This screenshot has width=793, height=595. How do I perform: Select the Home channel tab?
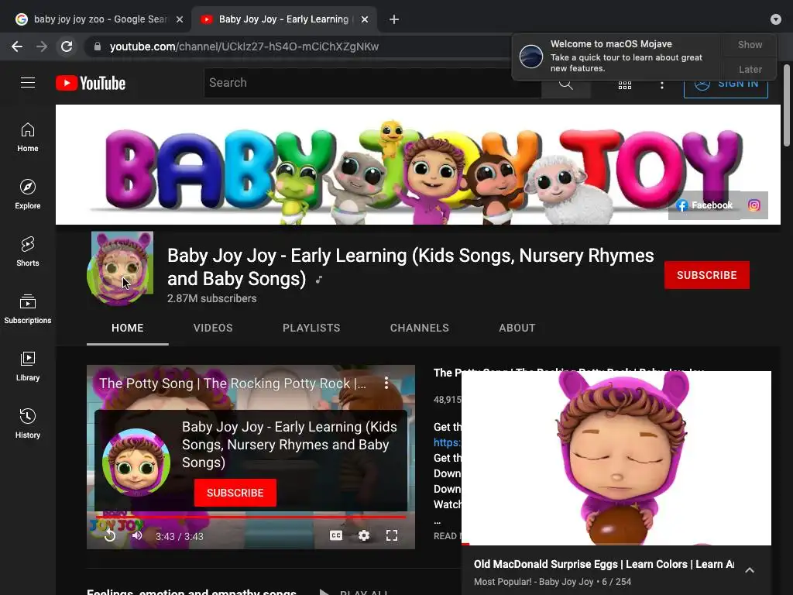click(x=128, y=328)
